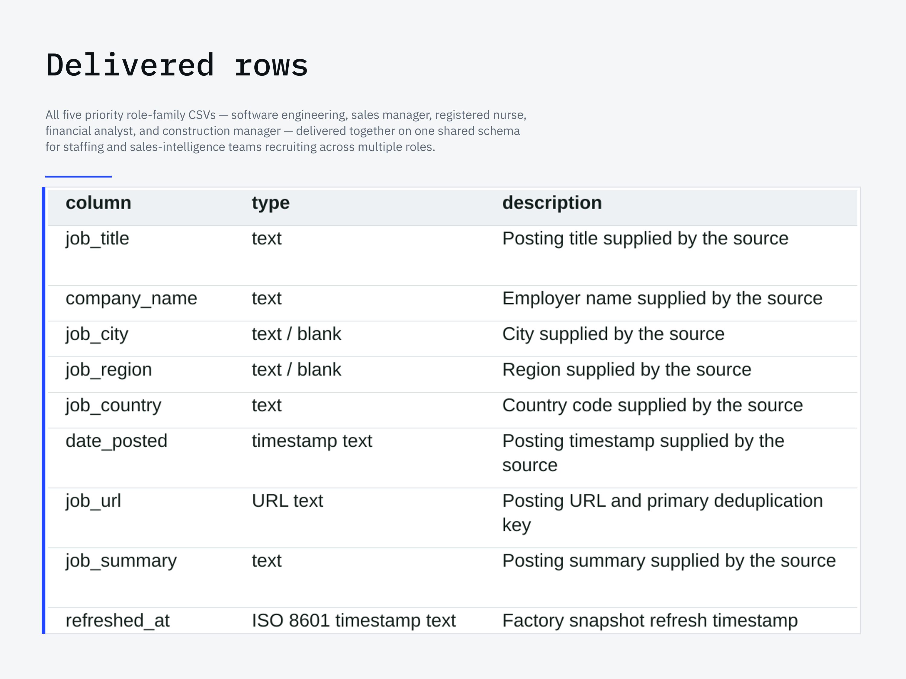The image size is (906, 679).
Task: Click the job_summary column cell
Action: click(x=121, y=561)
